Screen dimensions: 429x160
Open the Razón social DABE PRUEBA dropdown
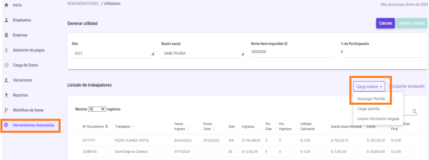[x=203, y=54]
